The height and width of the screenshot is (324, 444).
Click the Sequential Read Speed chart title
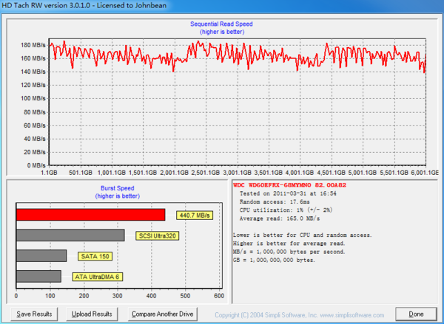tap(221, 24)
